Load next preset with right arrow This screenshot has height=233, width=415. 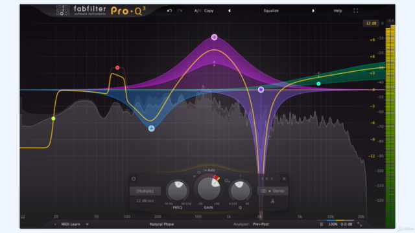[x=313, y=10]
